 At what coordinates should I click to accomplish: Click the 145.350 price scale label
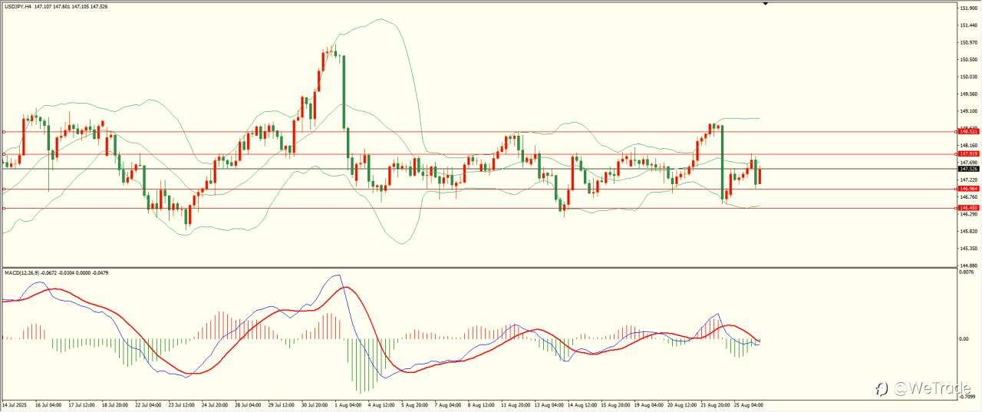pyautogui.click(x=968, y=249)
